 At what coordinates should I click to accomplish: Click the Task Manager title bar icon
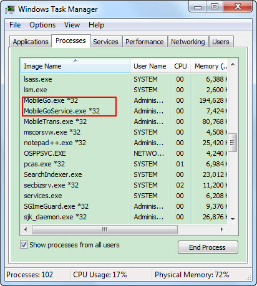point(10,9)
